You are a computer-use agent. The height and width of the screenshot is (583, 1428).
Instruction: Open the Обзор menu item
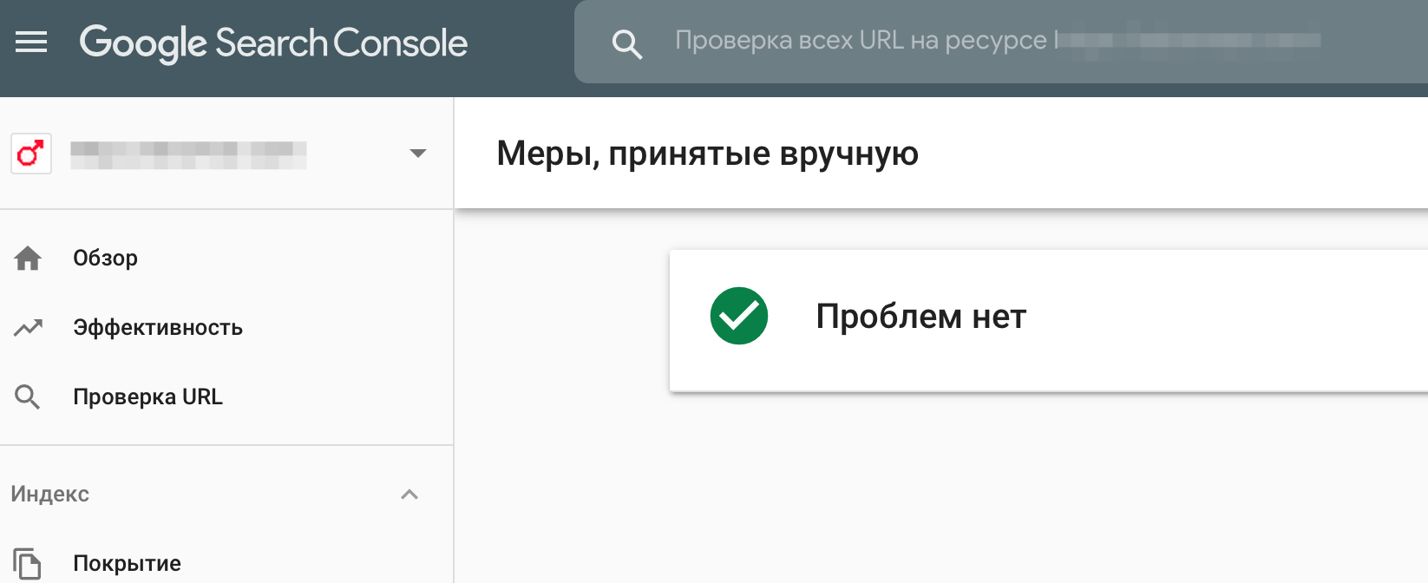click(105, 258)
